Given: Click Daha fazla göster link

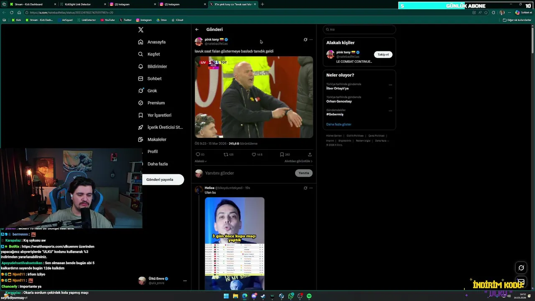Looking at the screenshot, I should [x=339, y=124].
